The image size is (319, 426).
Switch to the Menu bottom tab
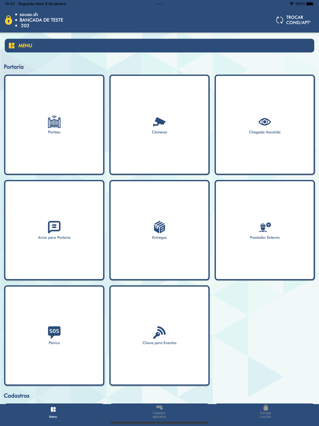click(53, 412)
